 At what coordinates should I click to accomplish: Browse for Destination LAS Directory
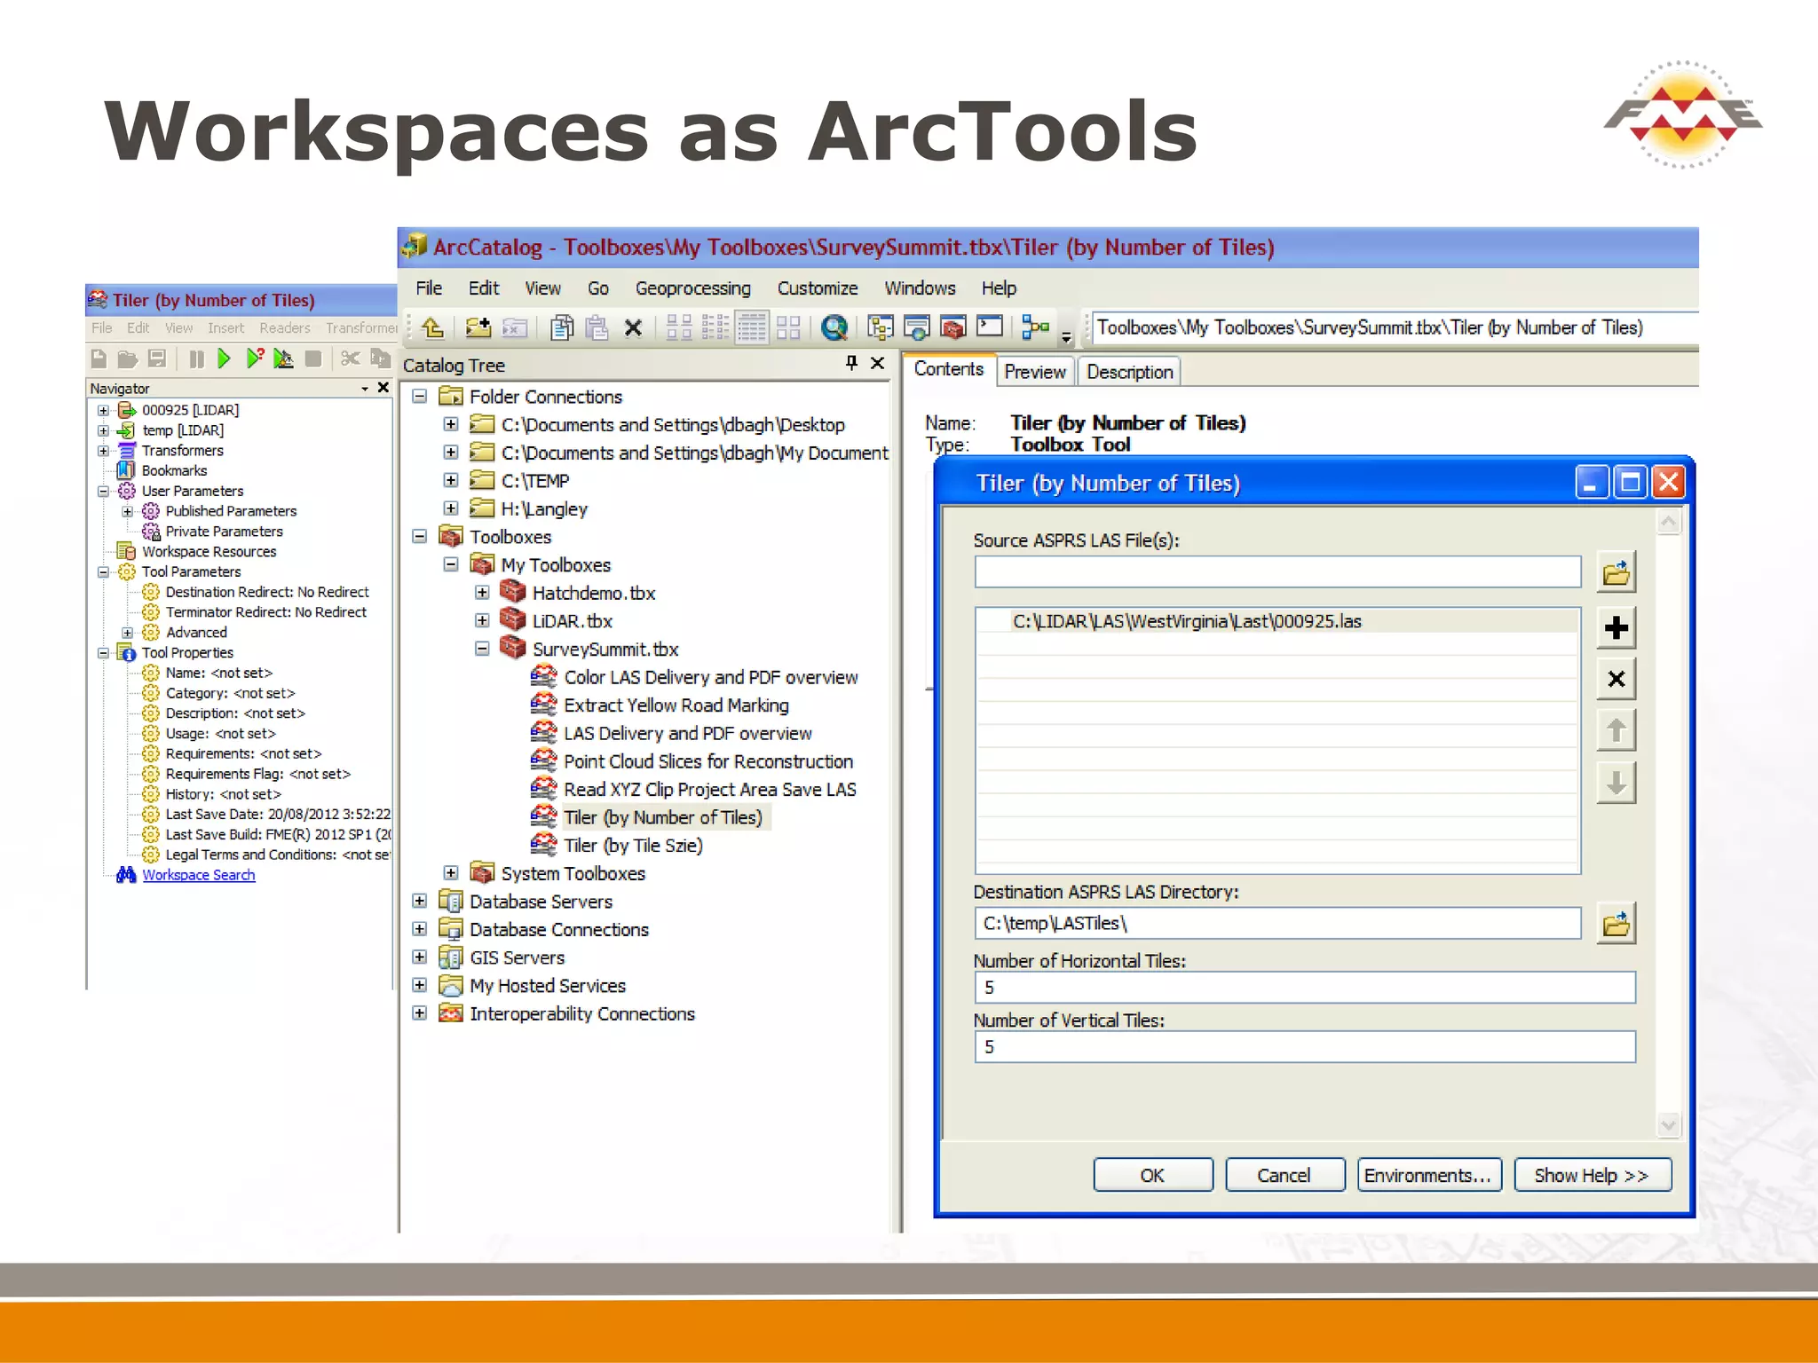pos(1616,924)
